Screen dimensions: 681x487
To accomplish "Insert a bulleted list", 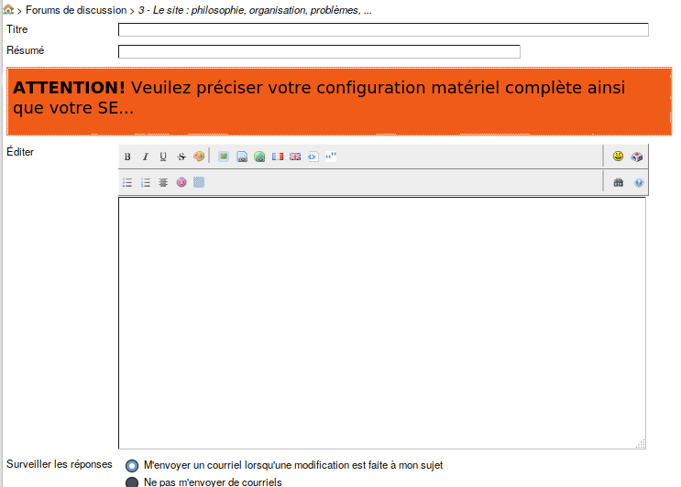I will click(127, 182).
